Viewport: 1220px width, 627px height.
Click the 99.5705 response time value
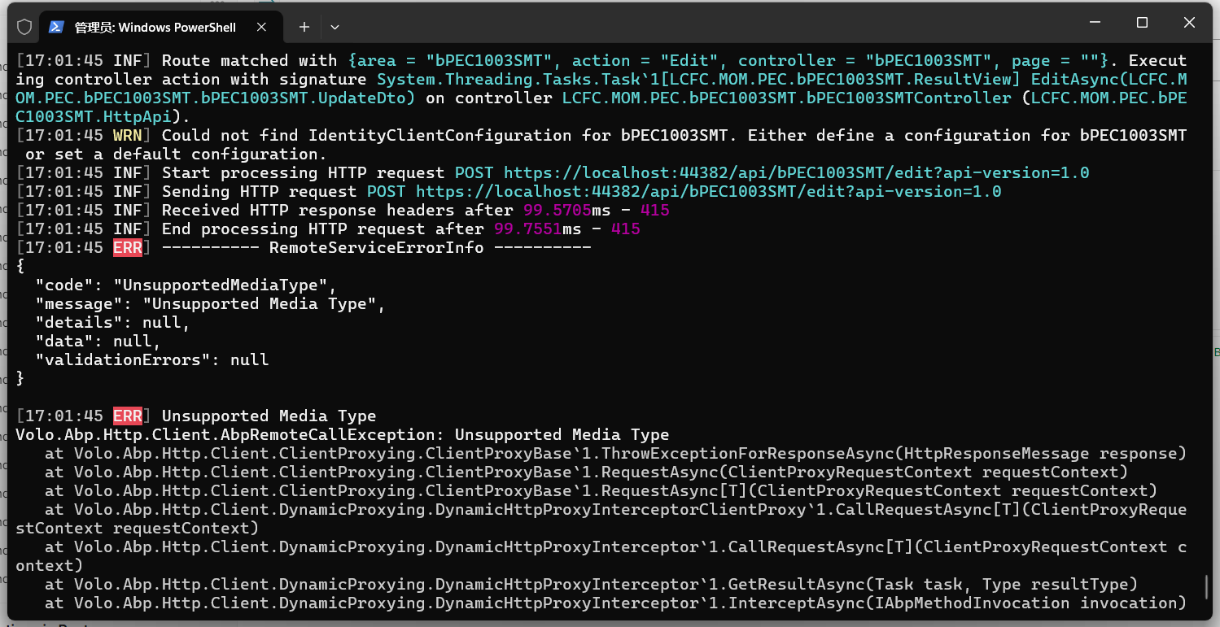(x=557, y=210)
